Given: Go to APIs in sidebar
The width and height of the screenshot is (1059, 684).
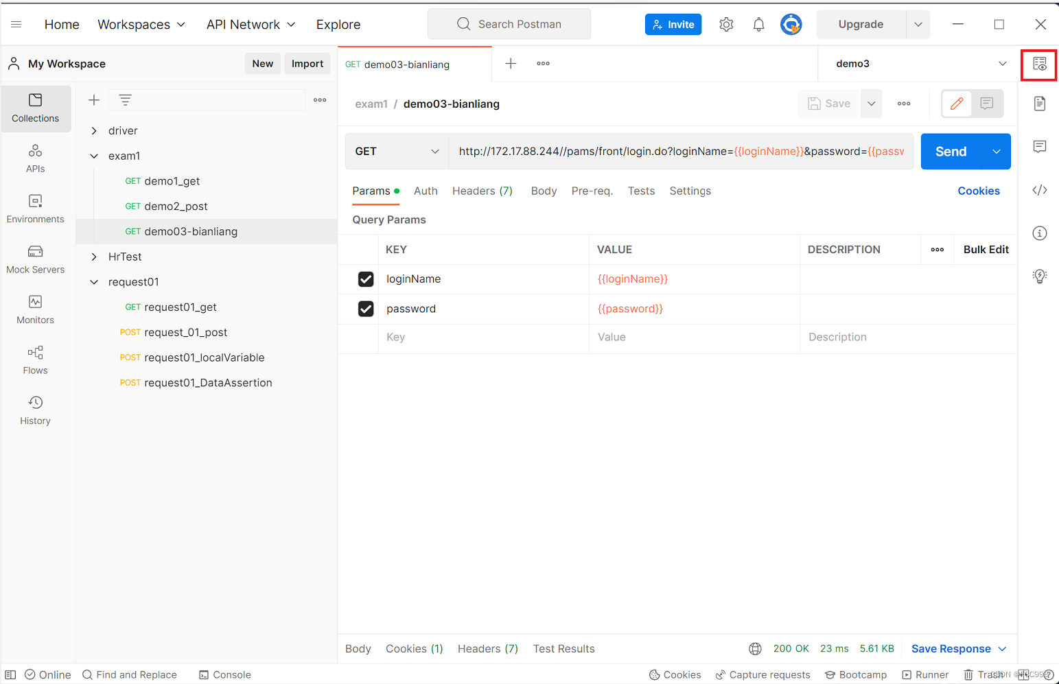Looking at the screenshot, I should [x=36, y=158].
